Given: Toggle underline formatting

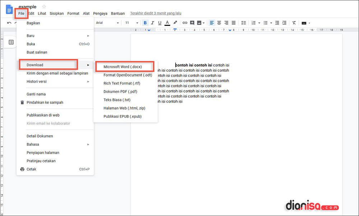Looking at the screenshot, I should (x=160, y=23).
